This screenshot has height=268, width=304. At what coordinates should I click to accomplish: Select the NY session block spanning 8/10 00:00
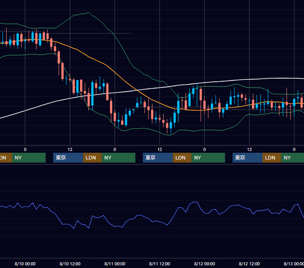pyautogui.click(x=29, y=158)
